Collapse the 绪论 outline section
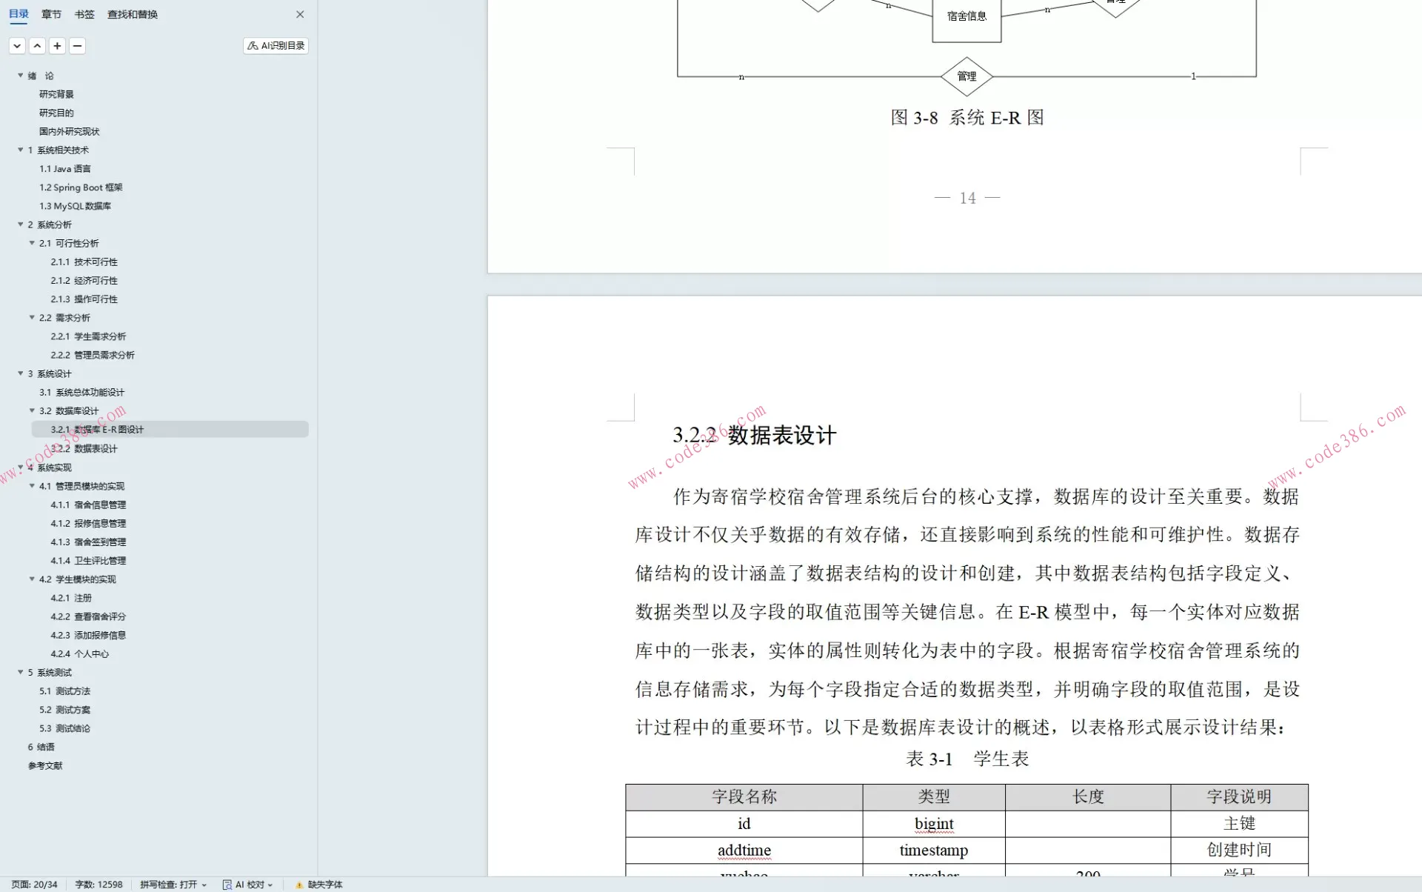This screenshot has height=892, width=1422. (21, 76)
